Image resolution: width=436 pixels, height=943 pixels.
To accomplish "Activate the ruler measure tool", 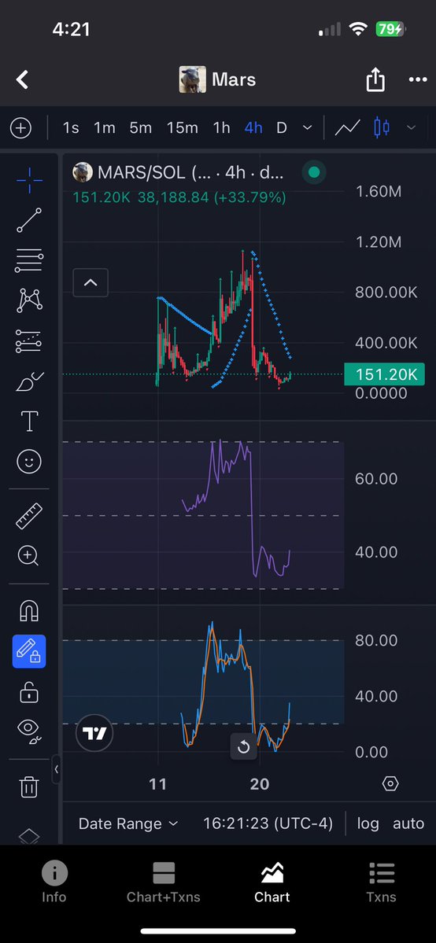I will coord(29,516).
